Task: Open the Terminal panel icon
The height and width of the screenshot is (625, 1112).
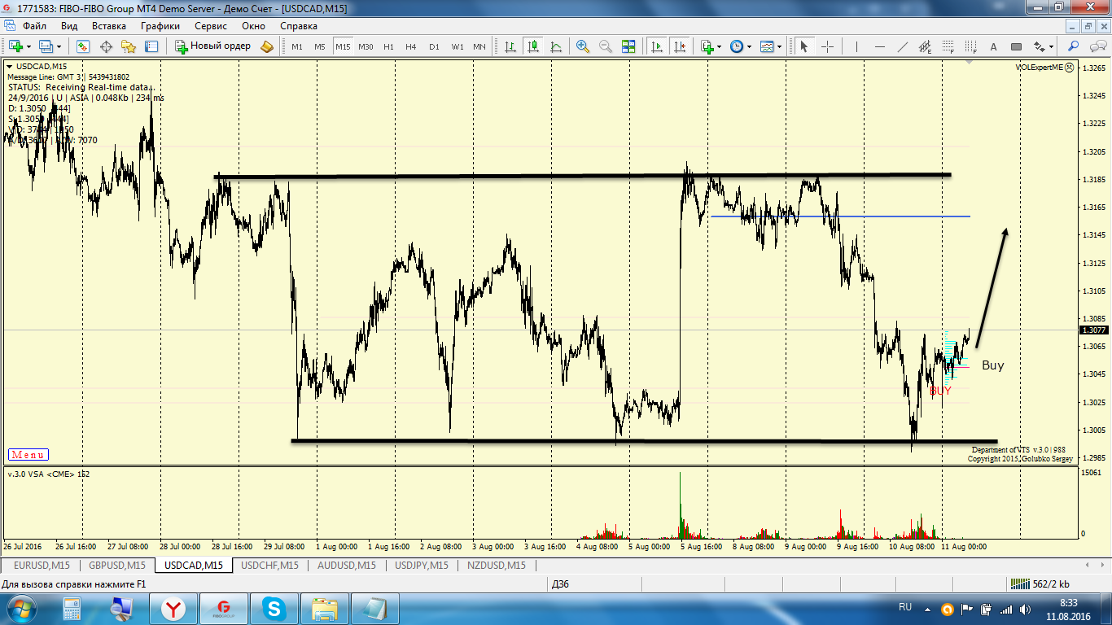Action: pos(151,46)
